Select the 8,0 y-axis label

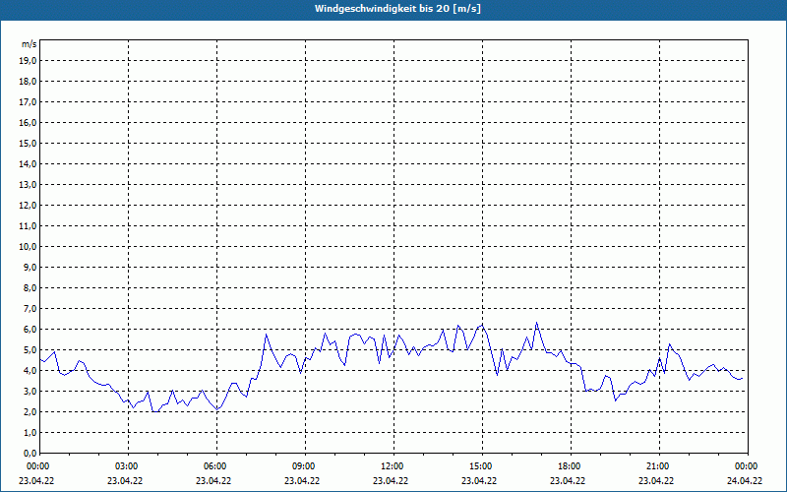point(30,288)
